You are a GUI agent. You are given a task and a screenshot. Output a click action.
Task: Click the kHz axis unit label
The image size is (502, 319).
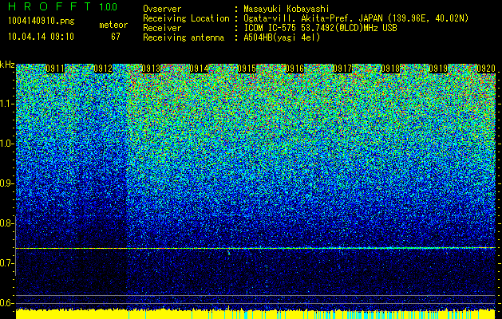(7, 65)
